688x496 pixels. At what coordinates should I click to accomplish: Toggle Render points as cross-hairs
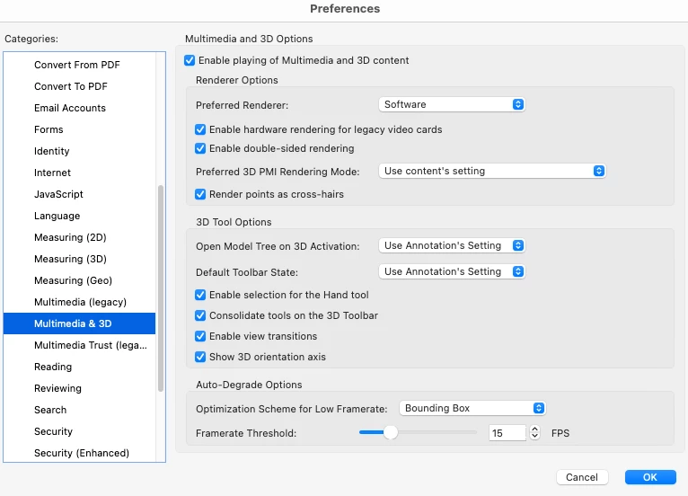point(201,194)
